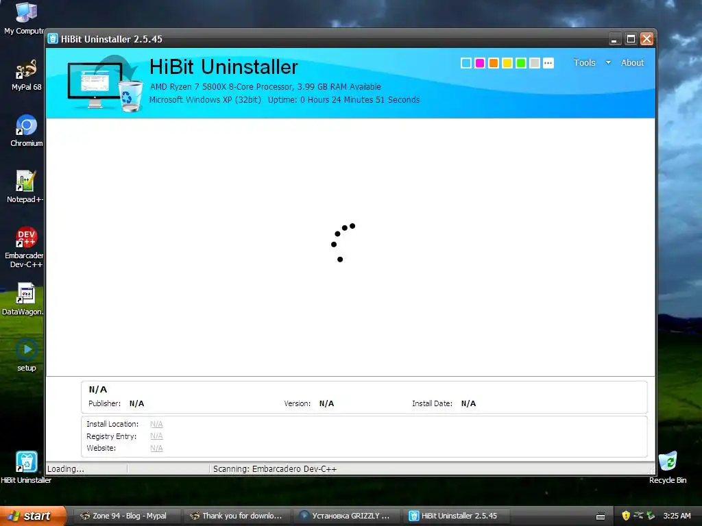This screenshot has width=702, height=526.
Task: Close the HiBit Uninstaller window
Action: pyautogui.click(x=647, y=39)
